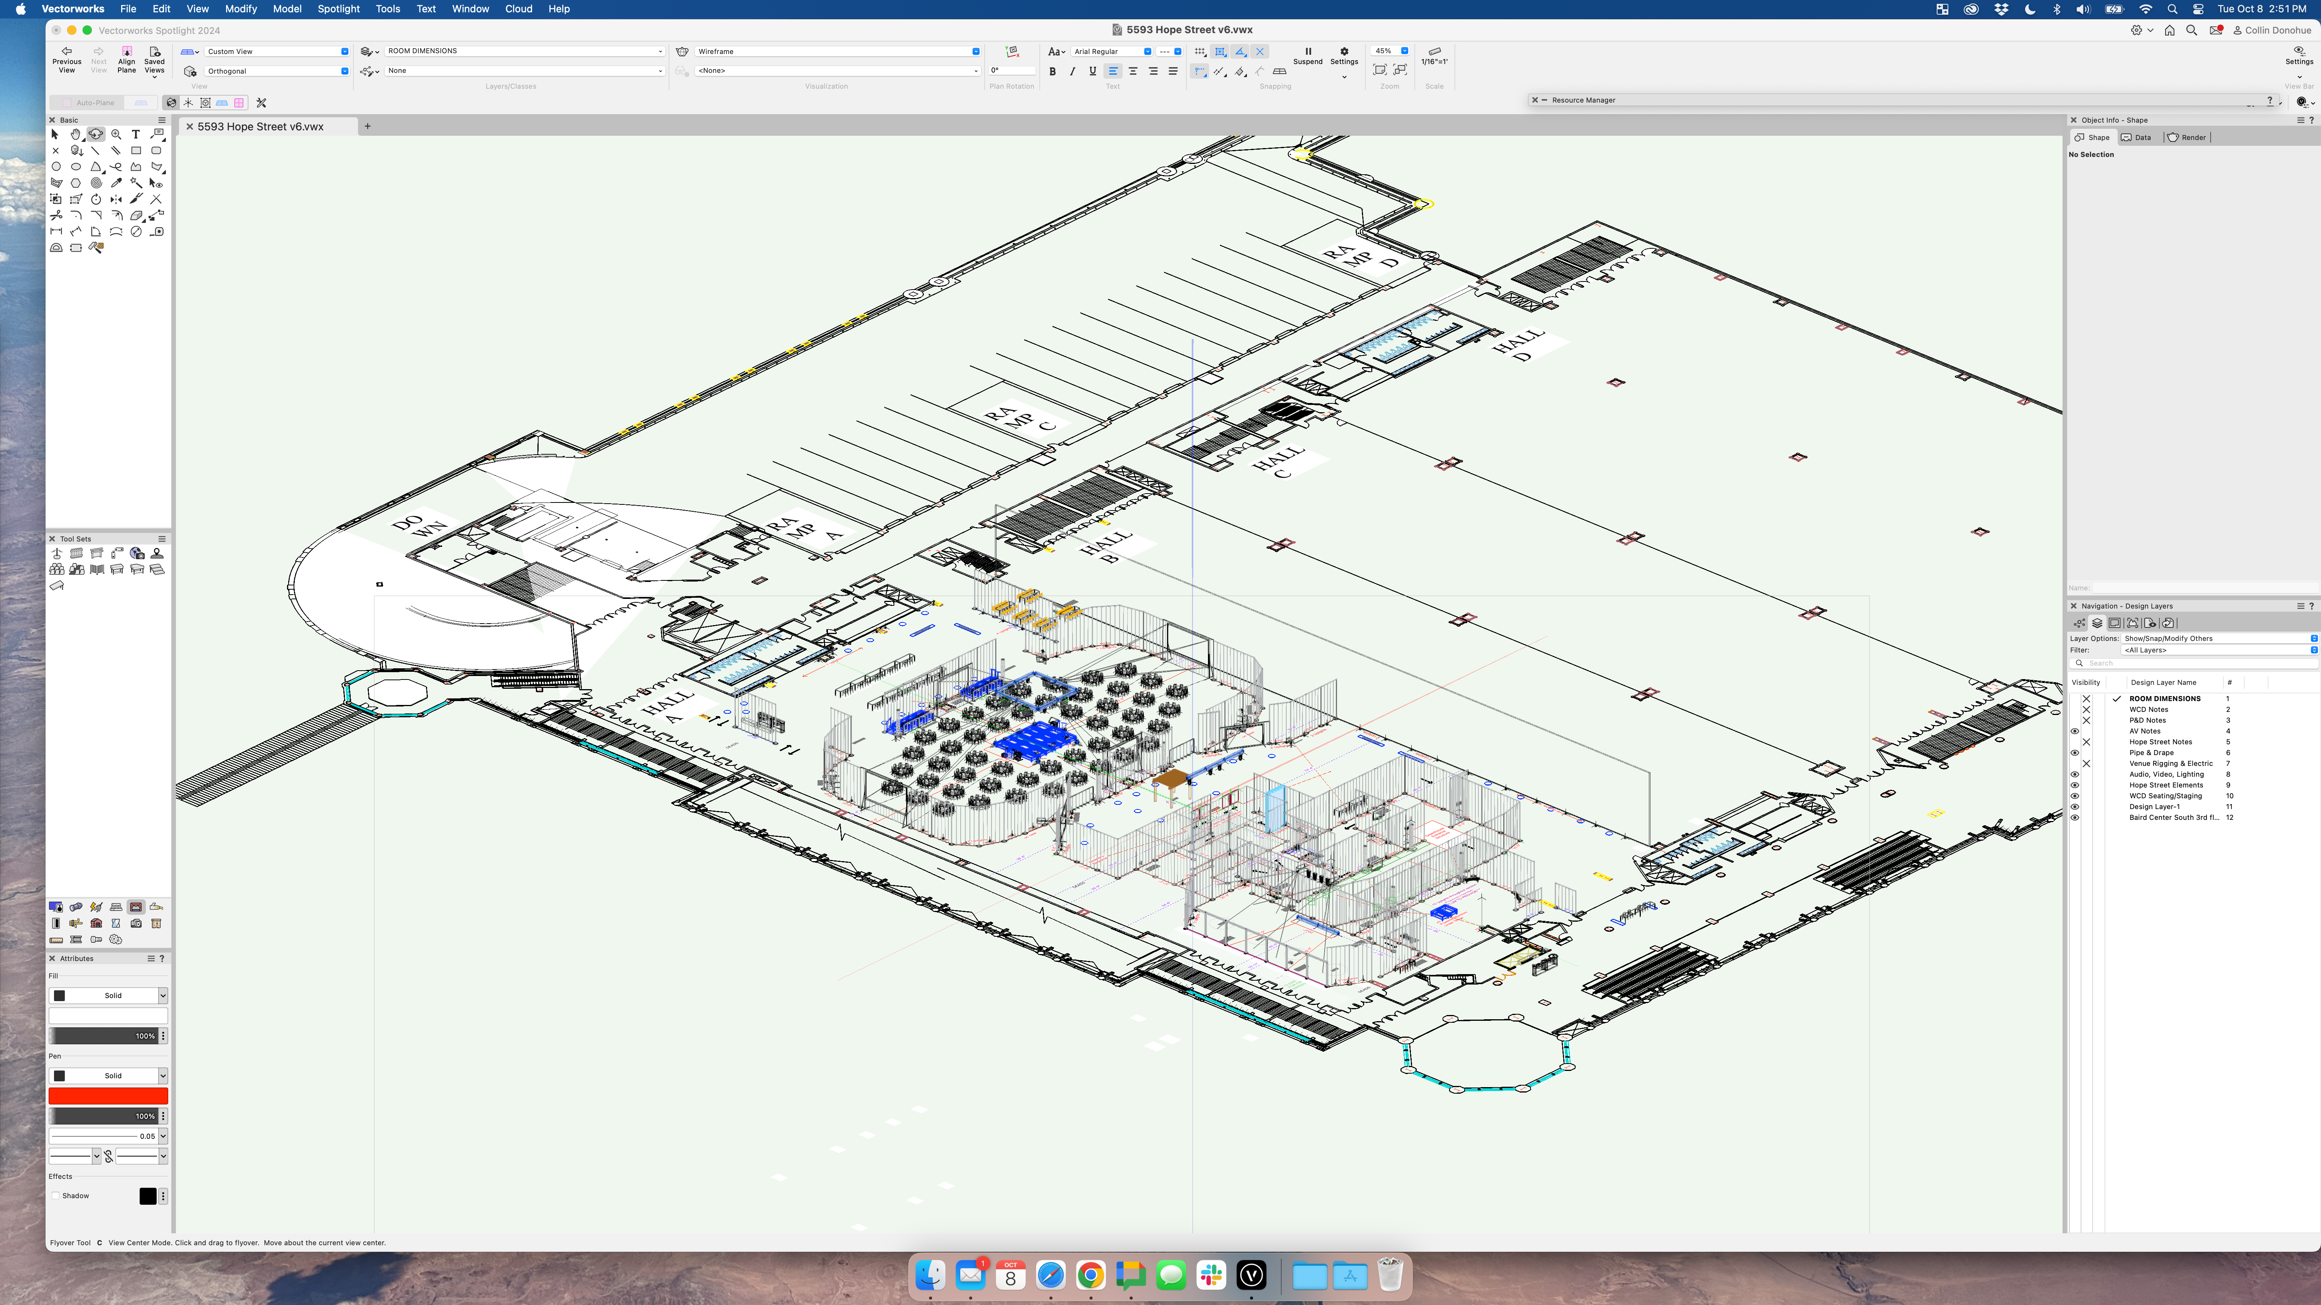Open the Classes tab in Navigation palette
Viewport: 2321px width, 1305px height.
[x=2079, y=623]
